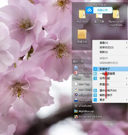The height and width of the screenshot is (135, 128).
Task: Select the eclipse202 file name
Action: (x=86, y=95)
